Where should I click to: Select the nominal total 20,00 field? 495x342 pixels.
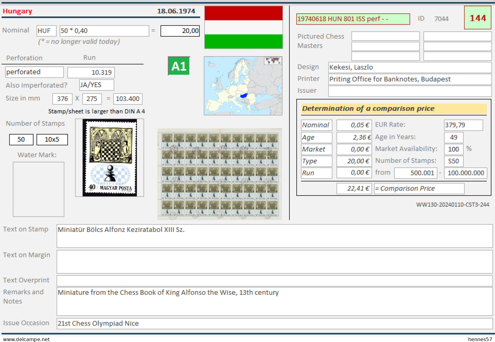click(x=180, y=31)
